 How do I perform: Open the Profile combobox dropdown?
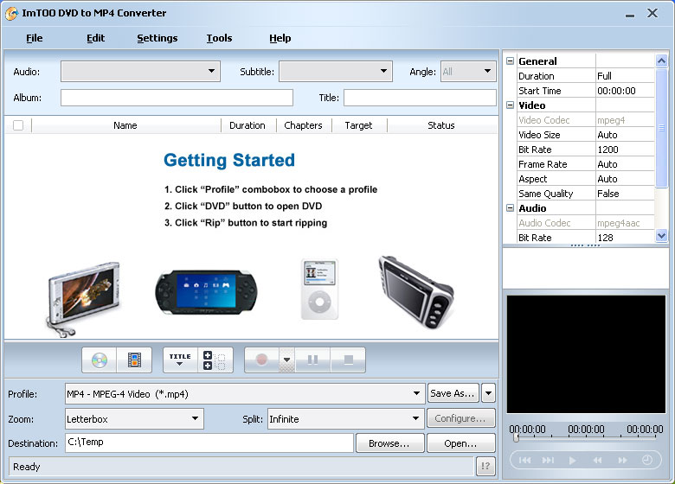418,394
